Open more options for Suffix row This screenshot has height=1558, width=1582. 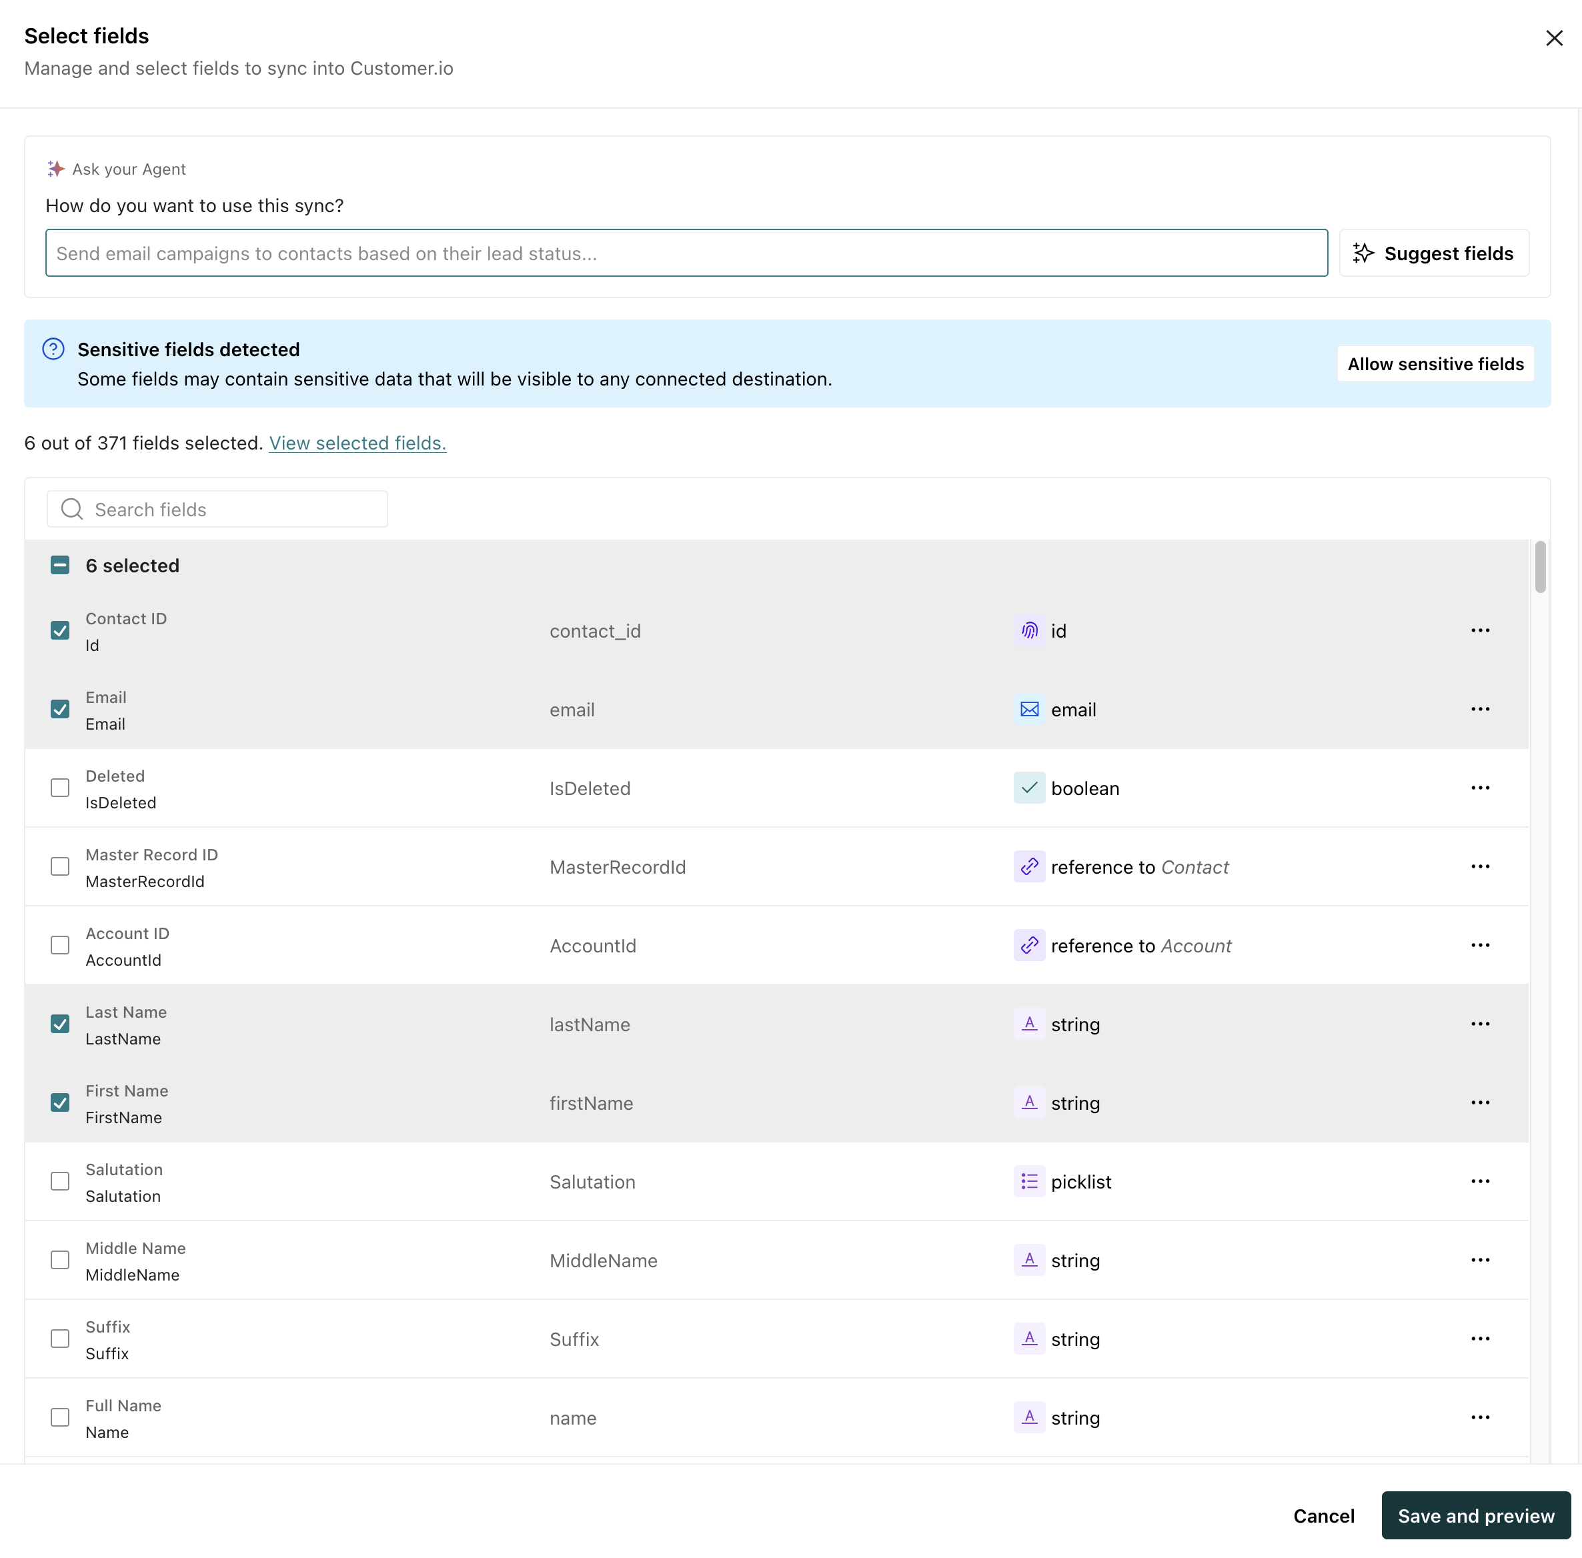pyautogui.click(x=1480, y=1338)
